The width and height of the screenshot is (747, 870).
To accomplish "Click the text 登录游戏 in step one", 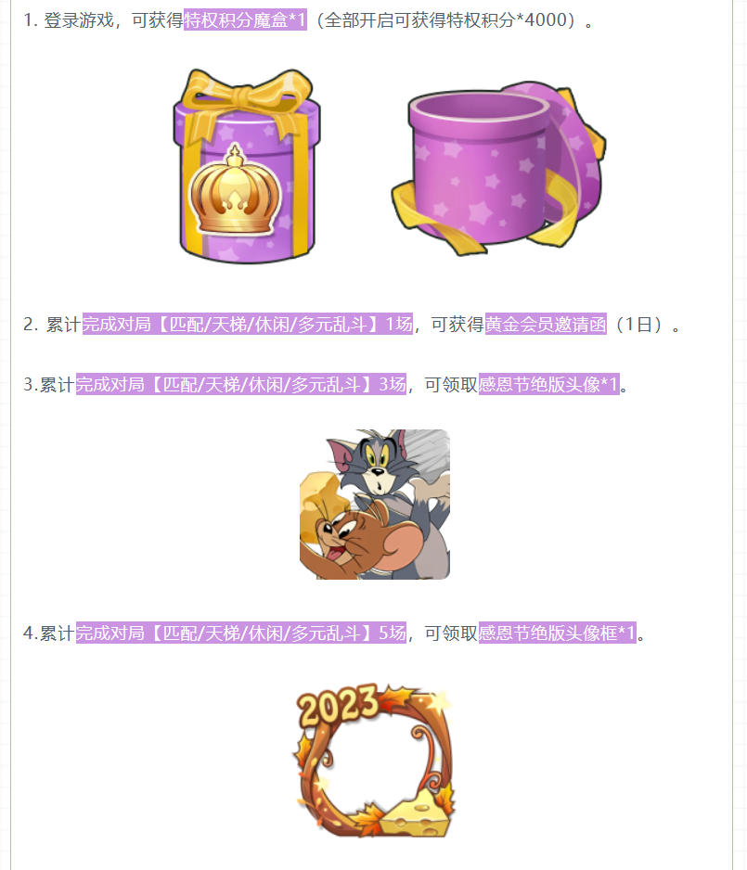I will [79, 20].
